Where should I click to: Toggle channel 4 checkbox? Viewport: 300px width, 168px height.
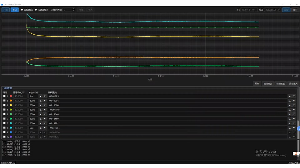[x=4, y=110]
